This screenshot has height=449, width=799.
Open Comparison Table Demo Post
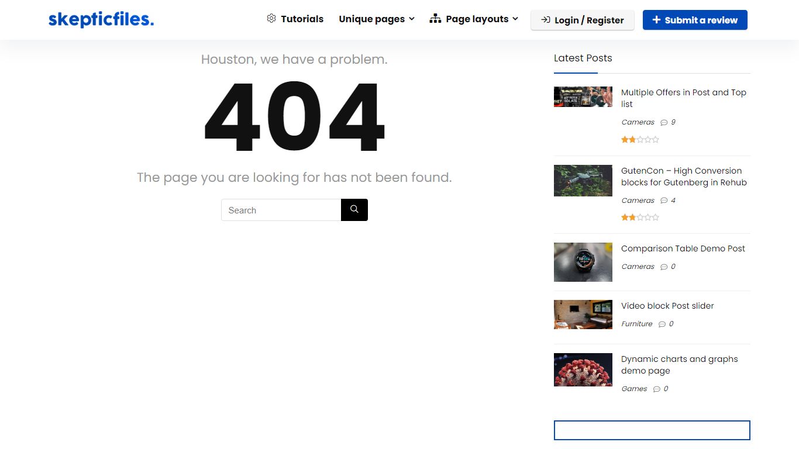click(683, 248)
